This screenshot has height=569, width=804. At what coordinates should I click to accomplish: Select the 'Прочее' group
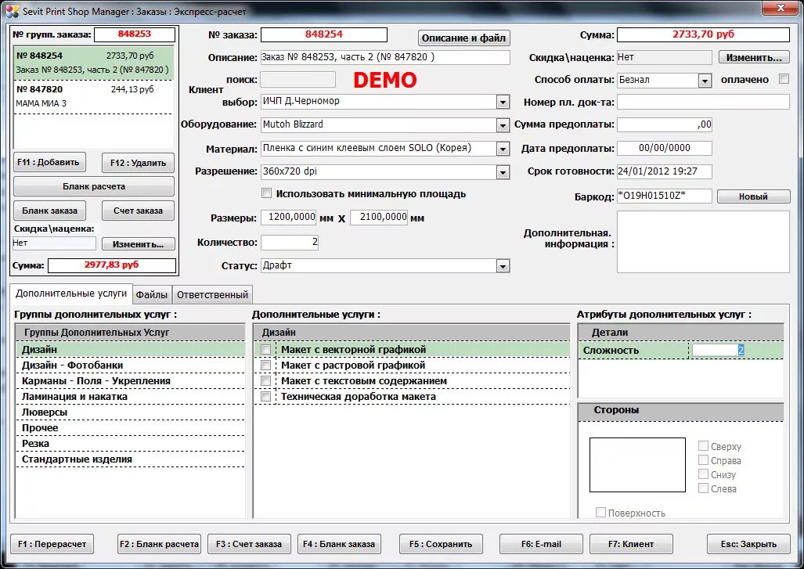pos(130,427)
